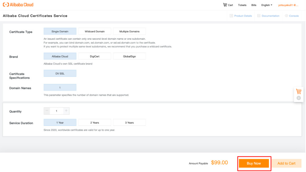306x172 pixels.
Task: Click the Product Details page icon
Action: (231, 16)
